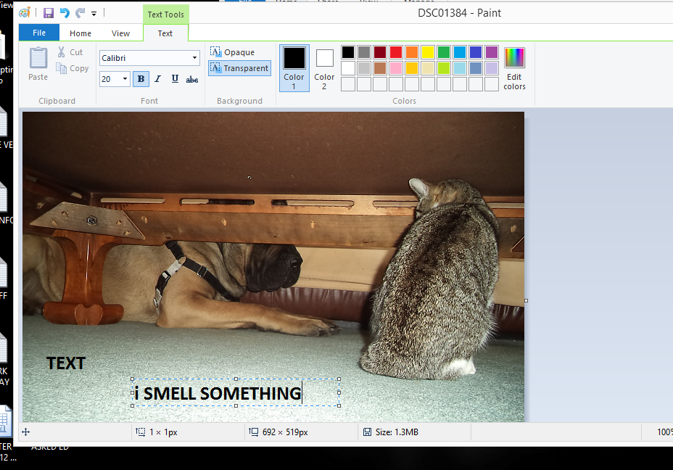Image resolution: width=673 pixels, height=470 pixels.
Task: Cut the selected text
Action: (x=71, y=52)
